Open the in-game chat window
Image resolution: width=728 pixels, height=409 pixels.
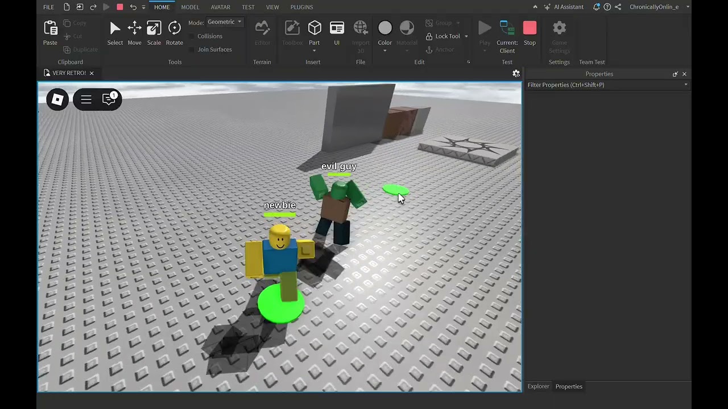109,99
